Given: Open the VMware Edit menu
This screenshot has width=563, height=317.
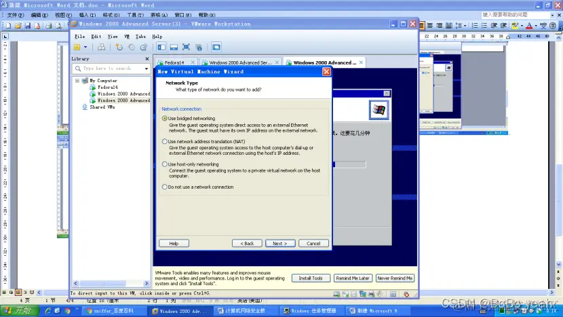Looking at the screenshot, I should pyautogui.click(x=96, y=36).
